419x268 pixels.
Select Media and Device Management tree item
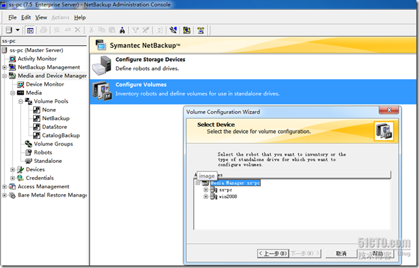click(52, 76)
